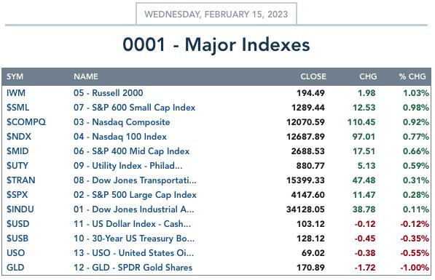Click the GLD - SPDR Gold Shares name
435x280 pixels.
[133, 268]
